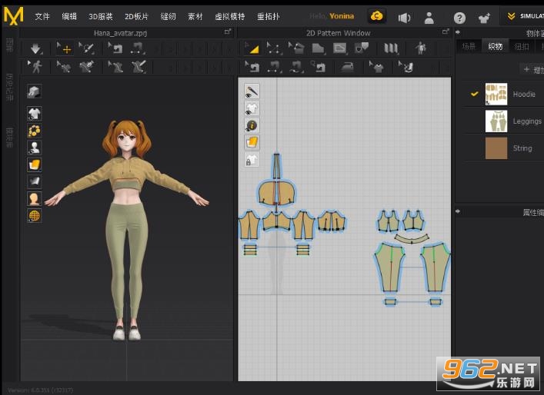Open the help question-mark icon

(x=459, y=18)
